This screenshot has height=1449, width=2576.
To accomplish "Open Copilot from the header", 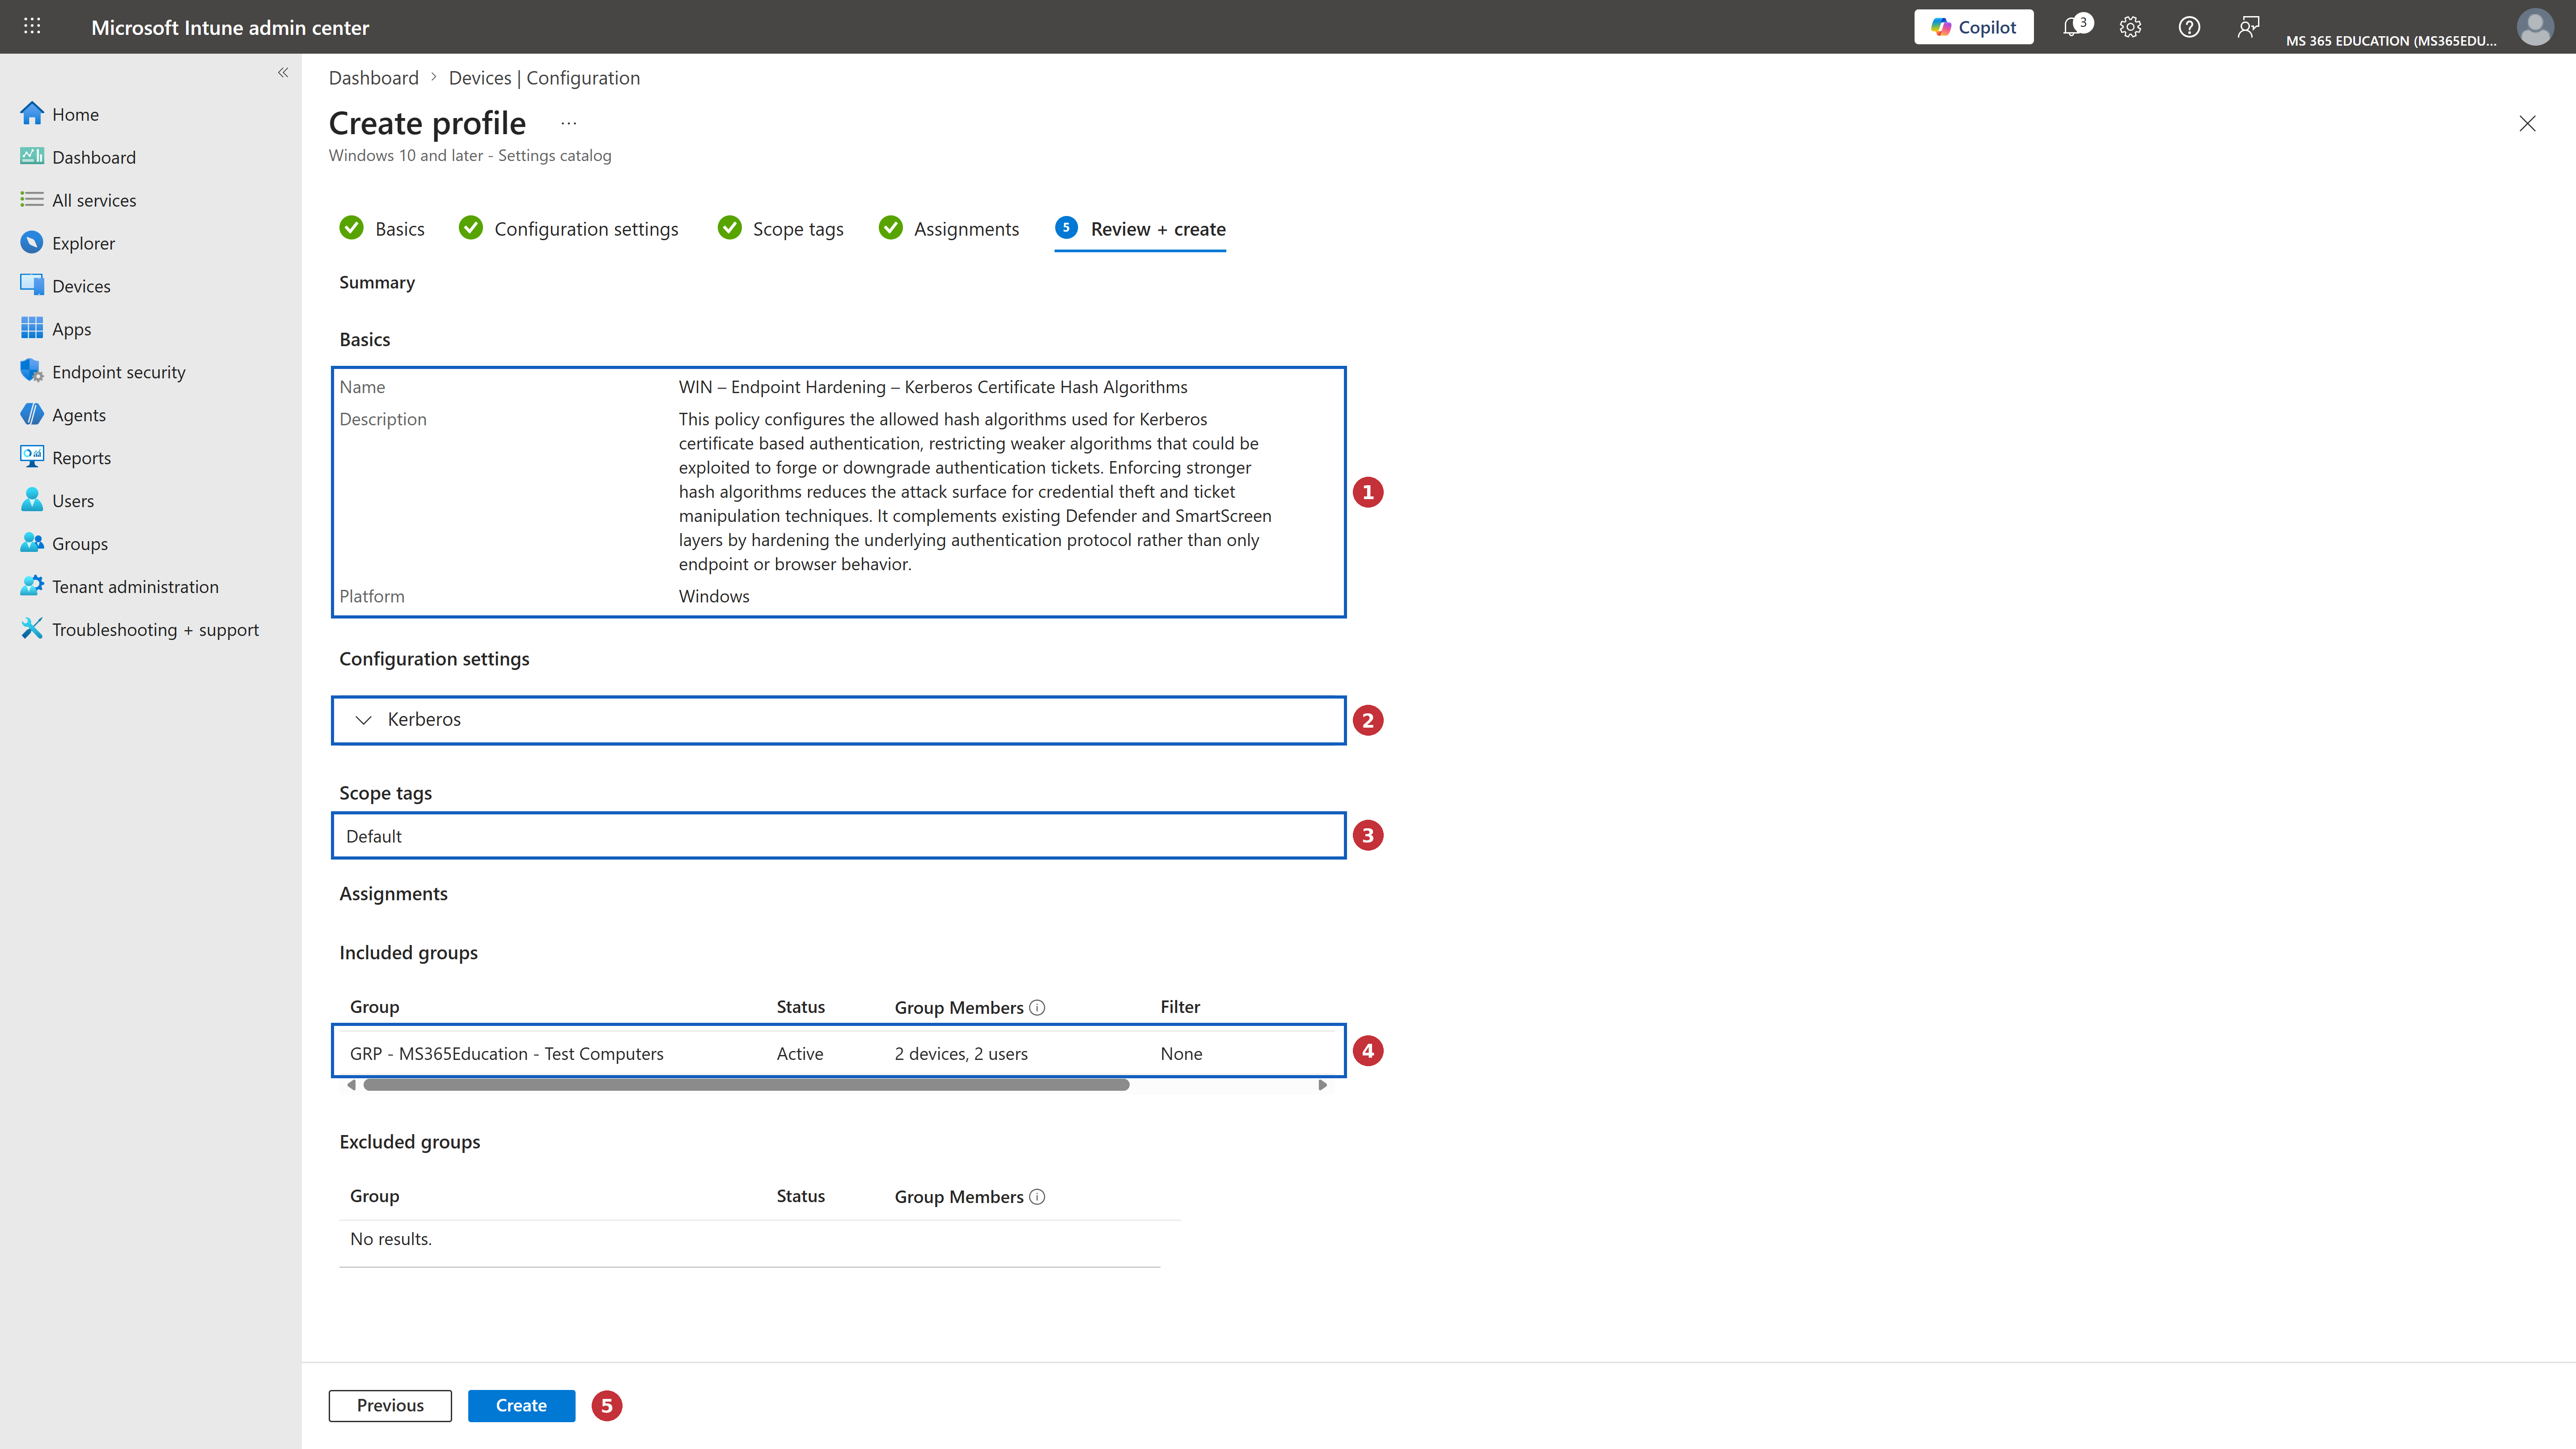I will [1973, 27].
